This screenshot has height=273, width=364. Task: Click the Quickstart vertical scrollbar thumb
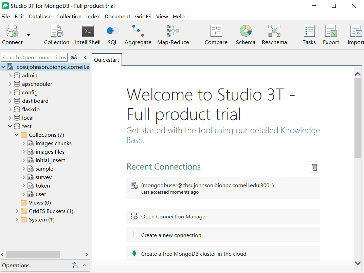pos(358,118)
